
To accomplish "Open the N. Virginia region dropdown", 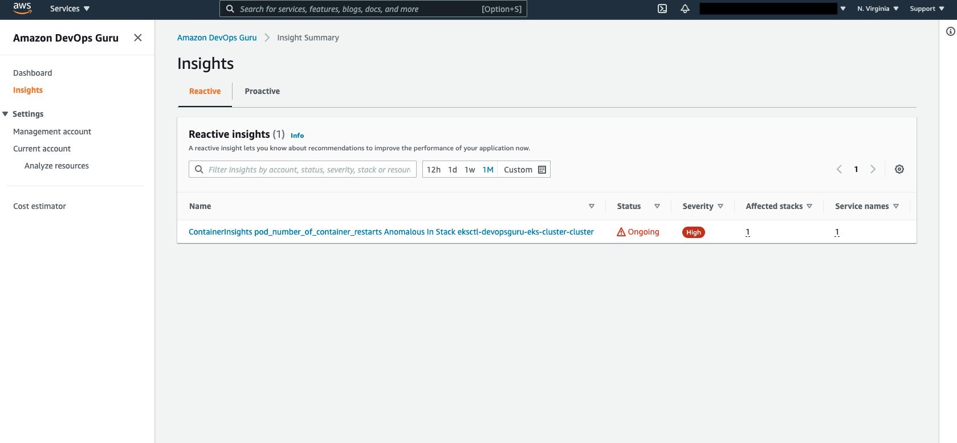I will click(x=878, y=9).
